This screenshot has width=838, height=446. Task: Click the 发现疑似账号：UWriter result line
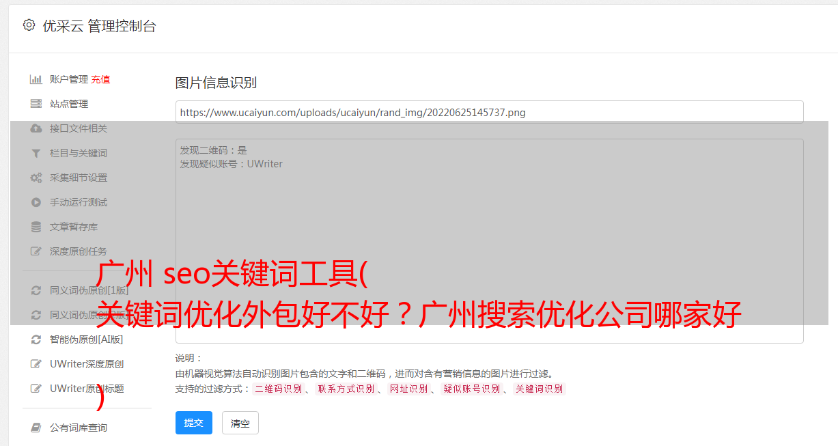tap(232, 164)
